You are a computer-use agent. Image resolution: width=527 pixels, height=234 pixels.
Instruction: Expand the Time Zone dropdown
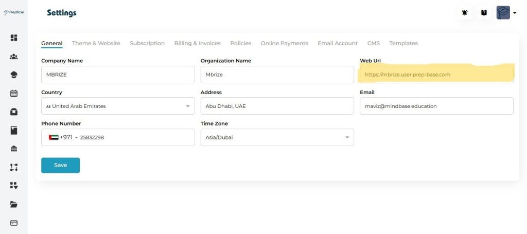tap(277, 137)
